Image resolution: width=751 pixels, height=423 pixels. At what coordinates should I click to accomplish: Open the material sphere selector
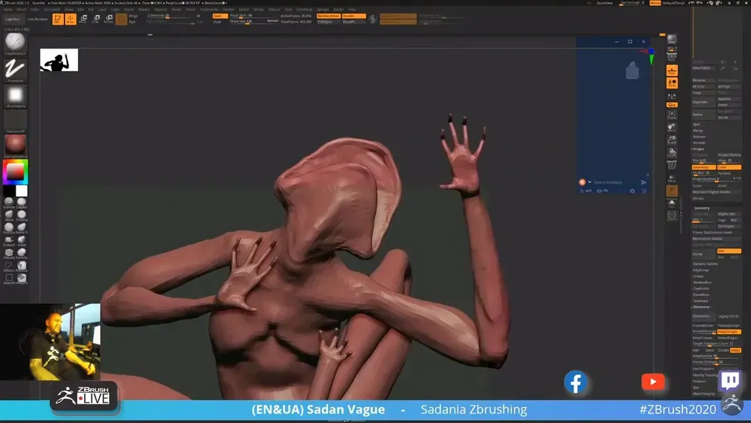(x=15, y=144)
